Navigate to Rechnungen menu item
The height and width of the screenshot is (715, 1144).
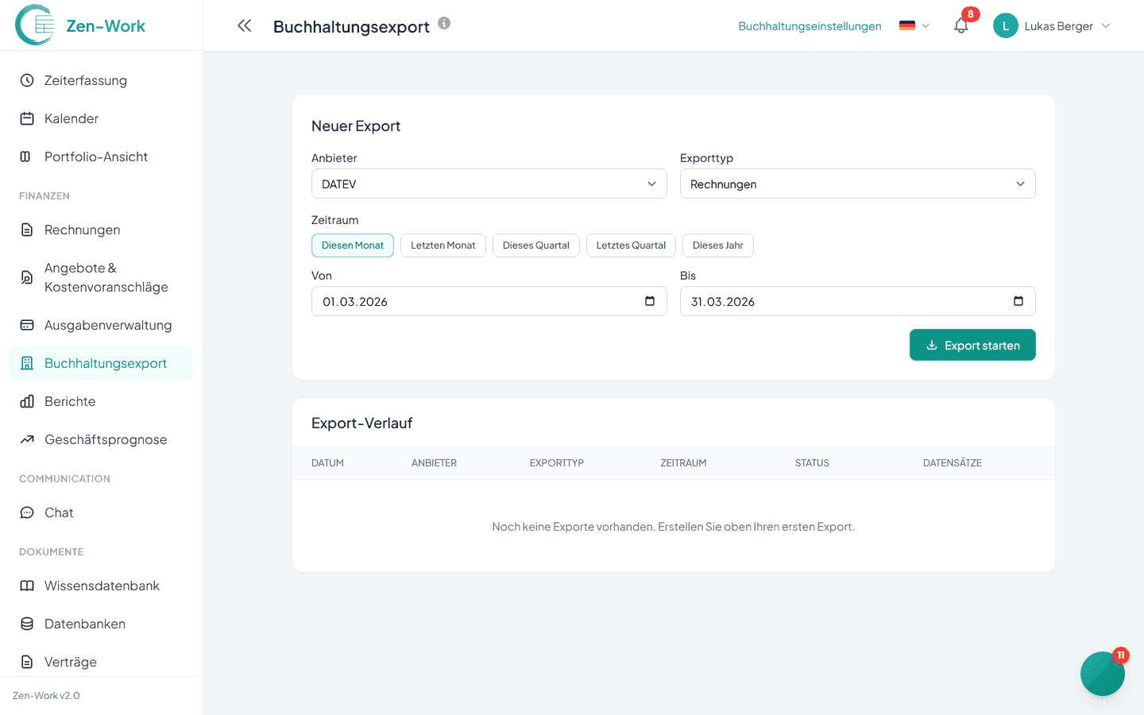[x=102, y=230]
